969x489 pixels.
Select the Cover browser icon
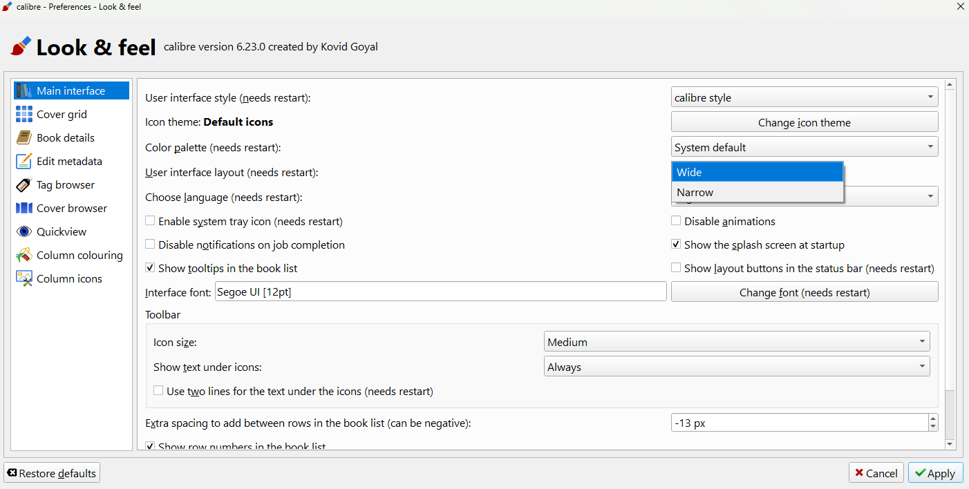coord(24,208)
